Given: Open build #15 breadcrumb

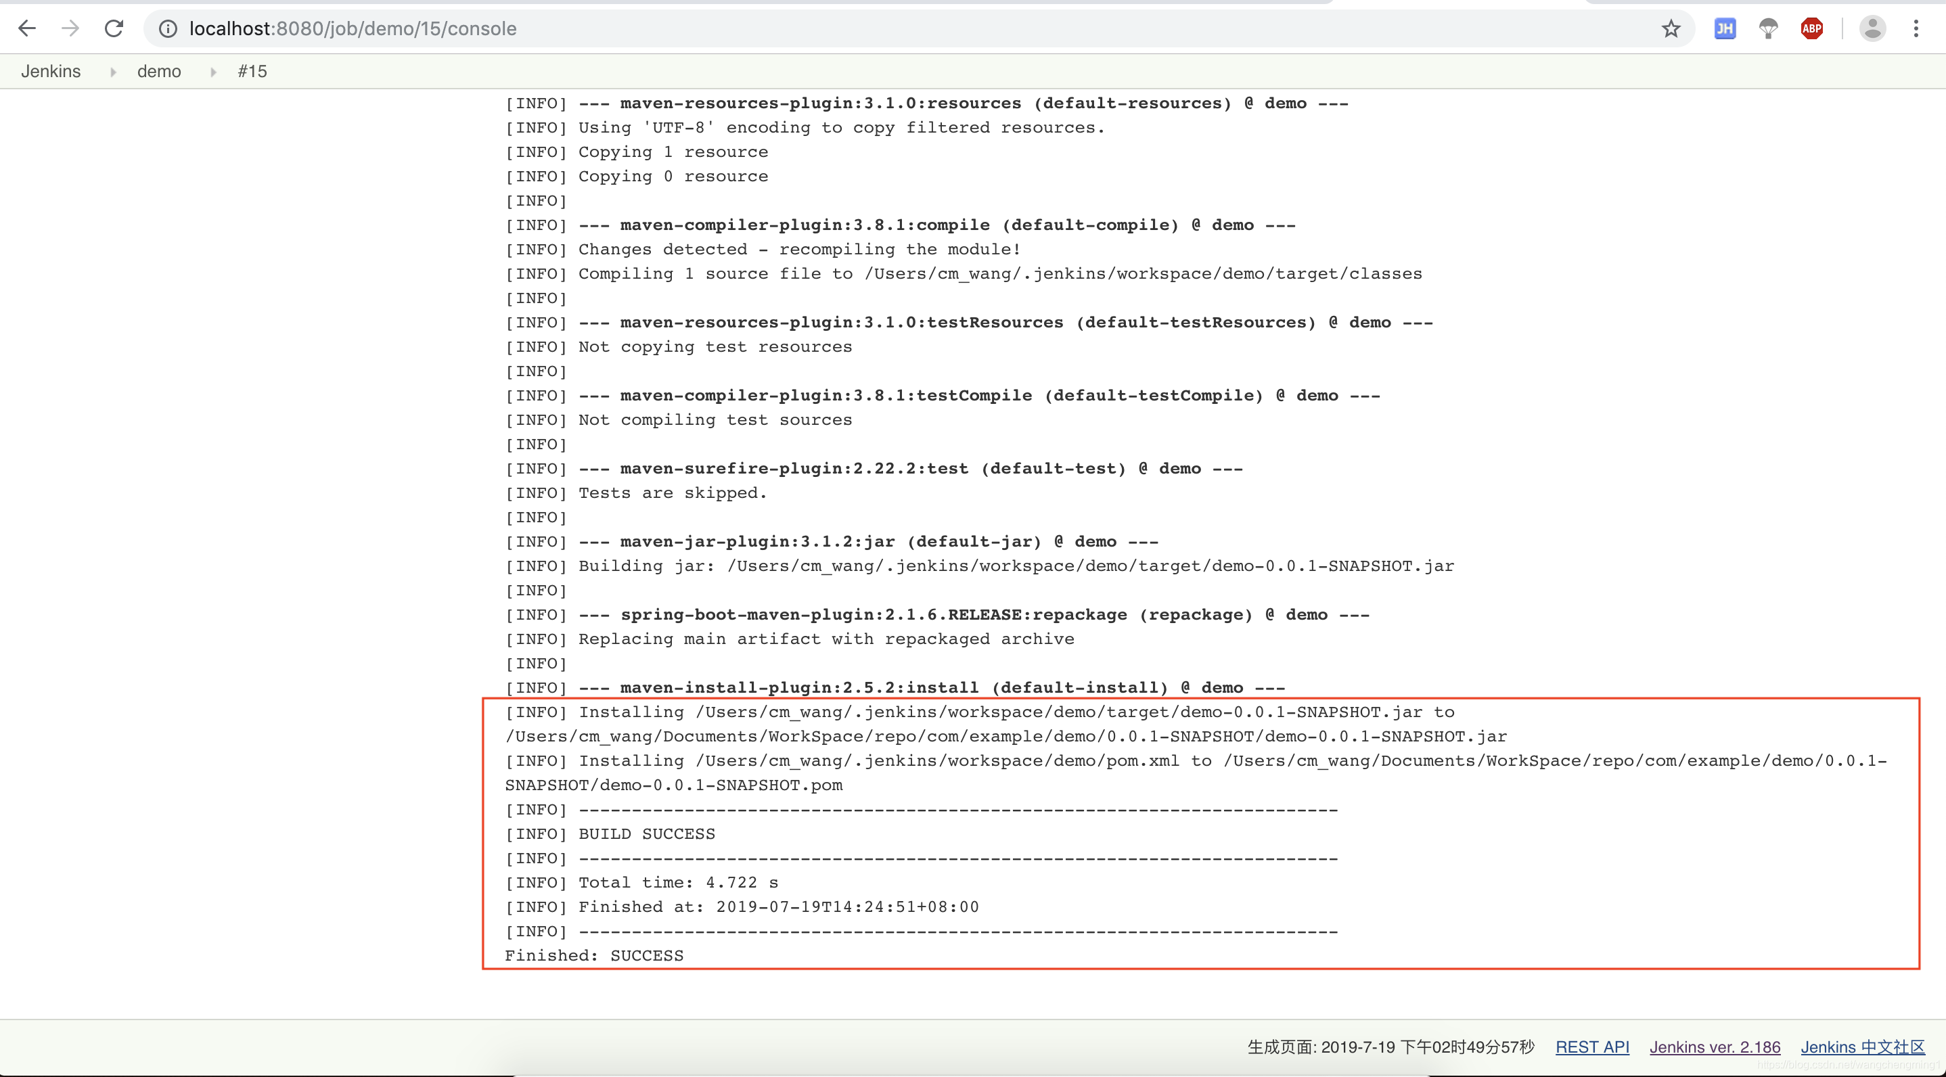Looking at the screenshot, I should (252, 71).
